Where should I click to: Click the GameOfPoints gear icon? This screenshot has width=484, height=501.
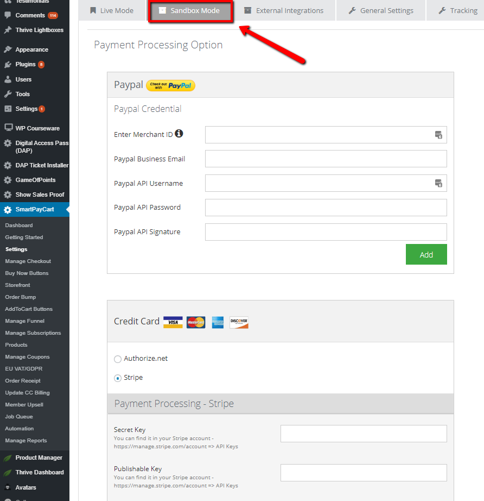[8, 180]
